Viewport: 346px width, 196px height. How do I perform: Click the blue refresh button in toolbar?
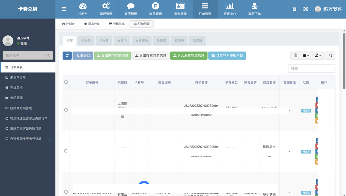click(67, 55)
